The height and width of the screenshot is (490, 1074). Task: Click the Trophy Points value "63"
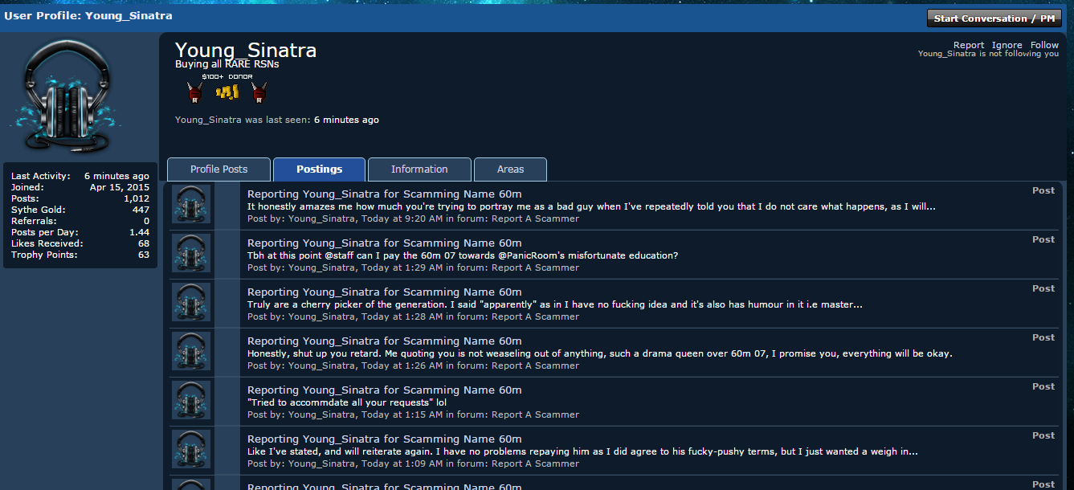point(144,255)
